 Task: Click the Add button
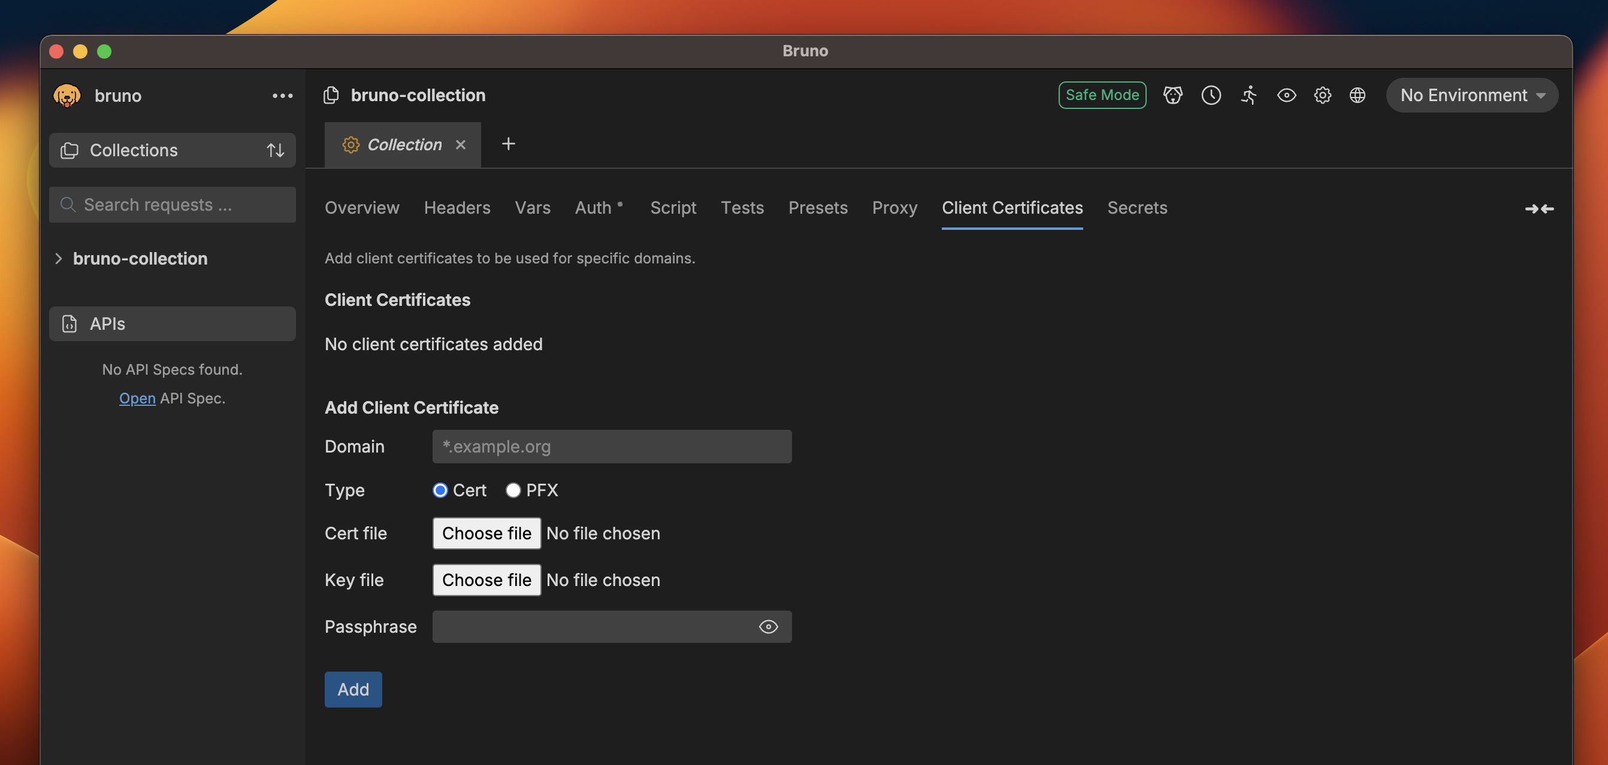353,689
